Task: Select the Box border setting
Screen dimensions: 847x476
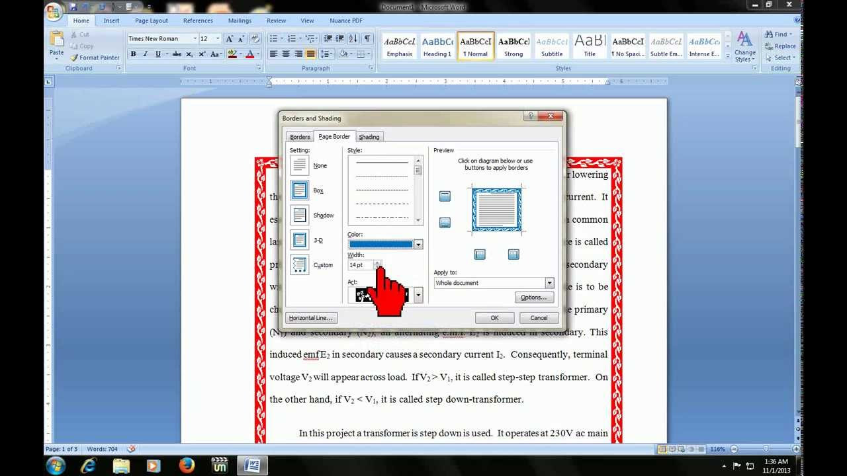Action: [x=300, y=190]
